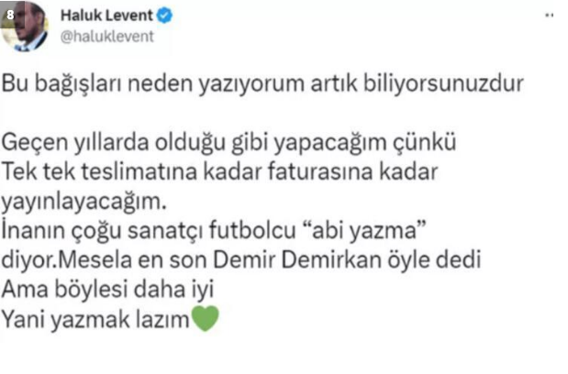Open Haluk Levent's profile picture
This screenshot has height=374, width=568.
[x=24, y=26]
